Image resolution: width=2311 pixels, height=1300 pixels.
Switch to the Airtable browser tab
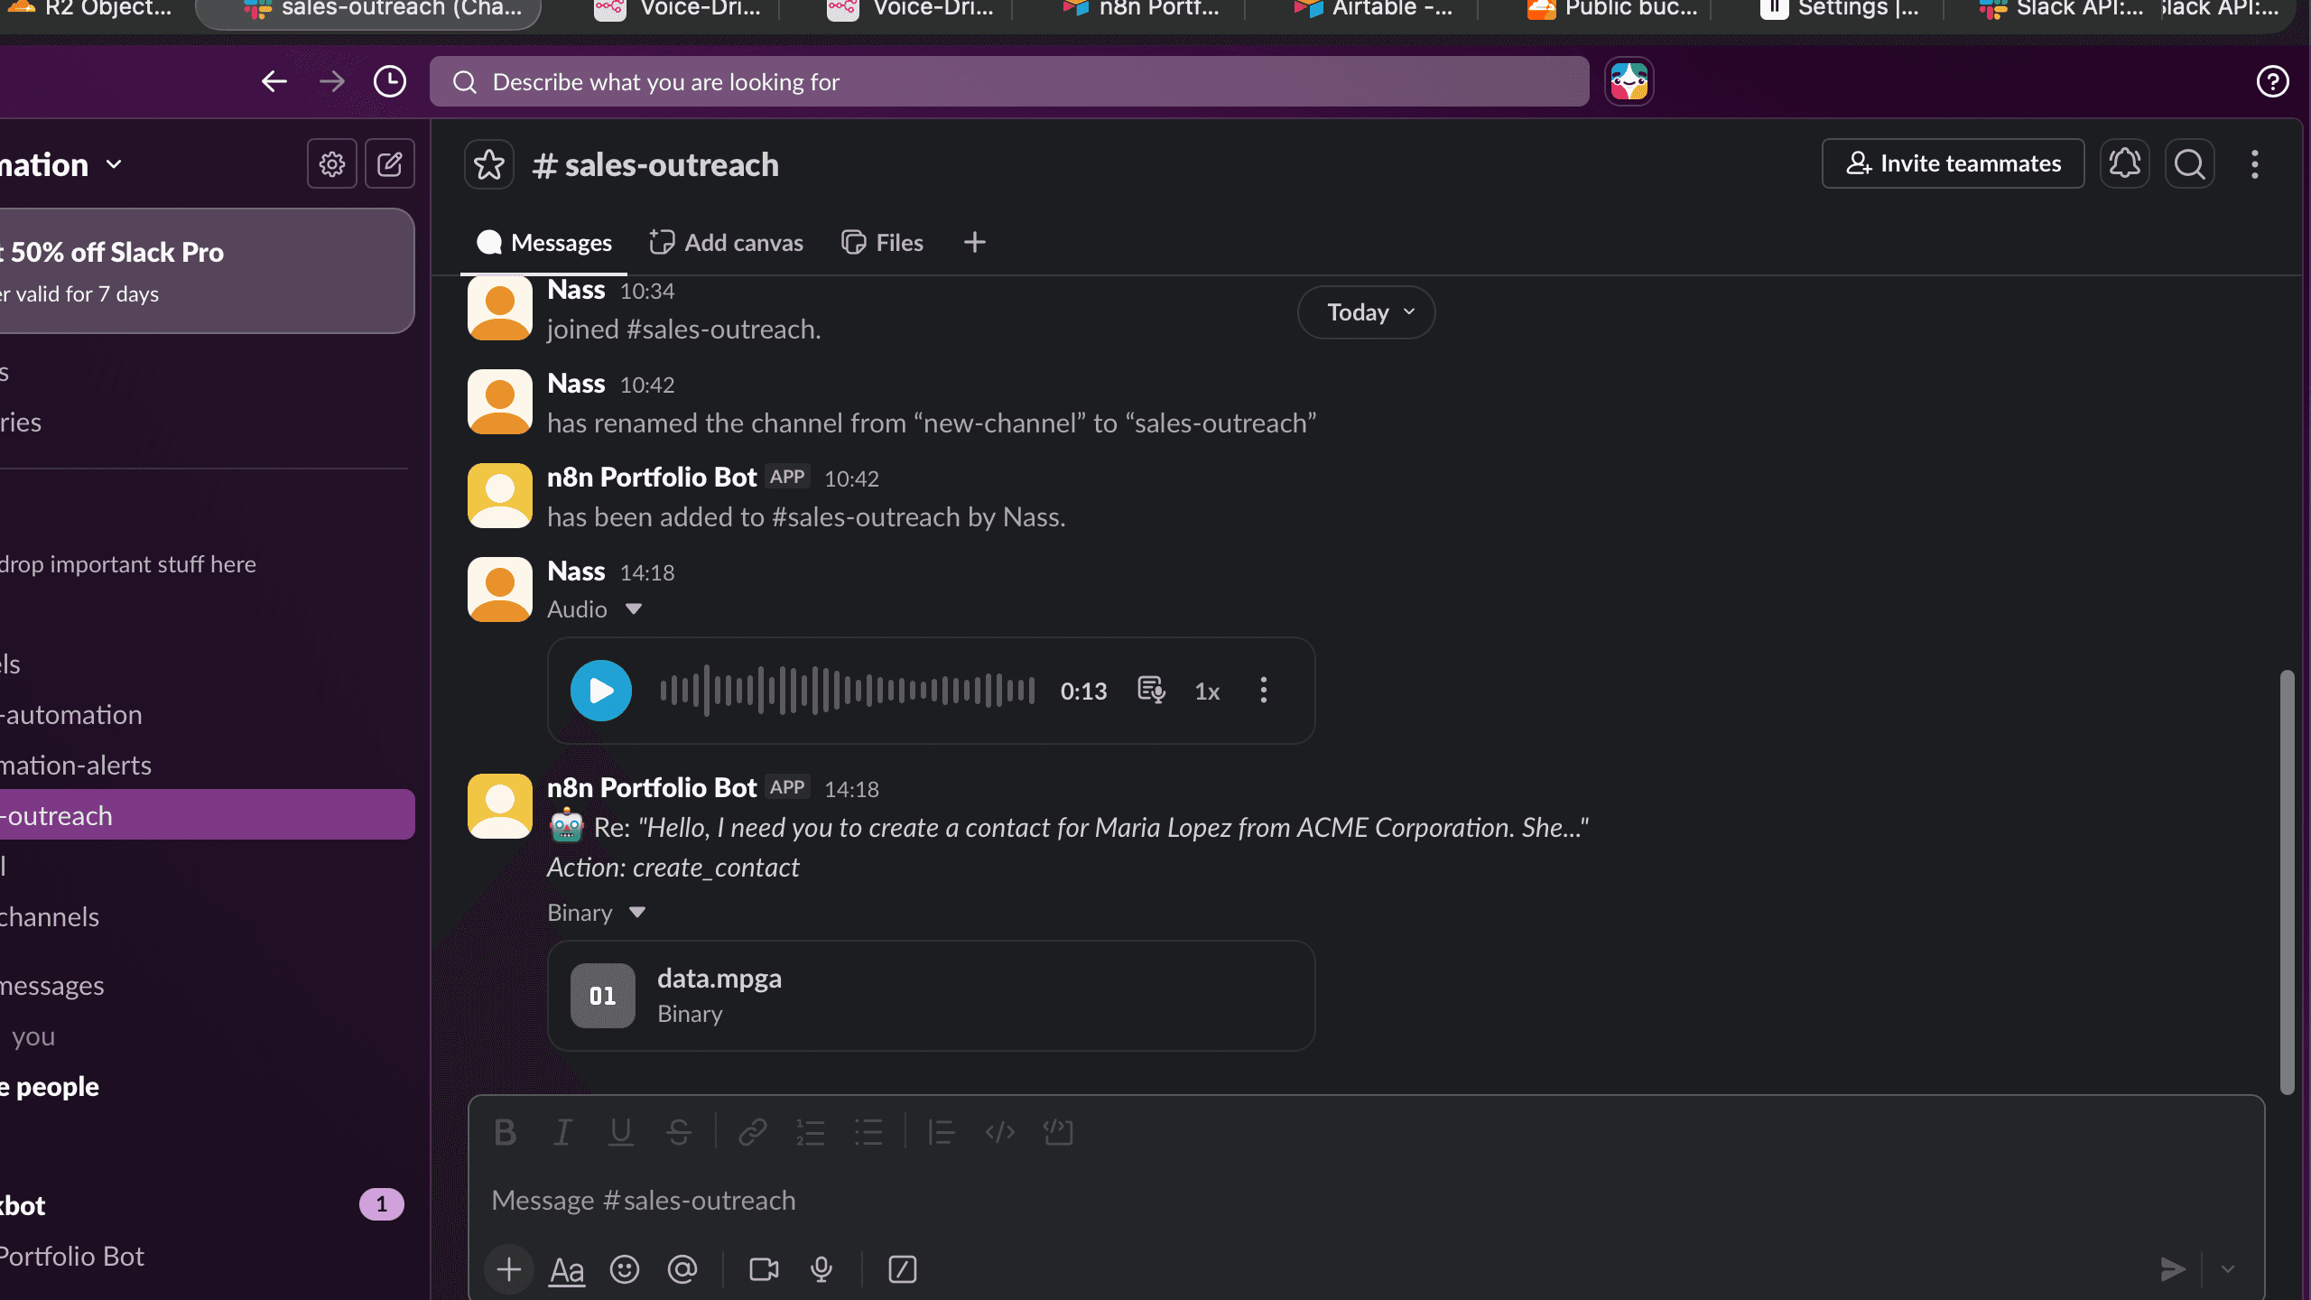[x=1372, y=9]
